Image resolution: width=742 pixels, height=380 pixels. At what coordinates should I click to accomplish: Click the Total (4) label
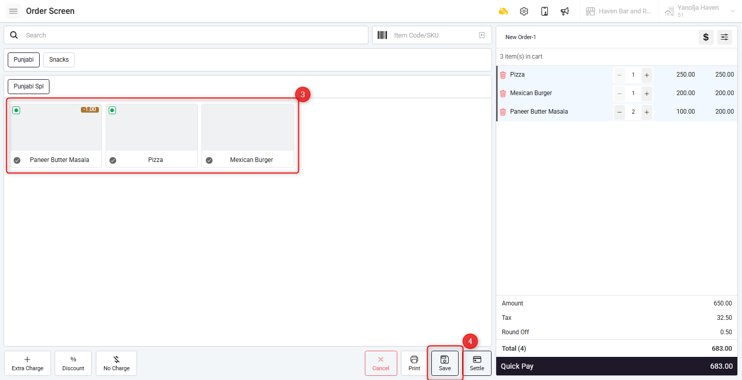(x=514, y=349)
